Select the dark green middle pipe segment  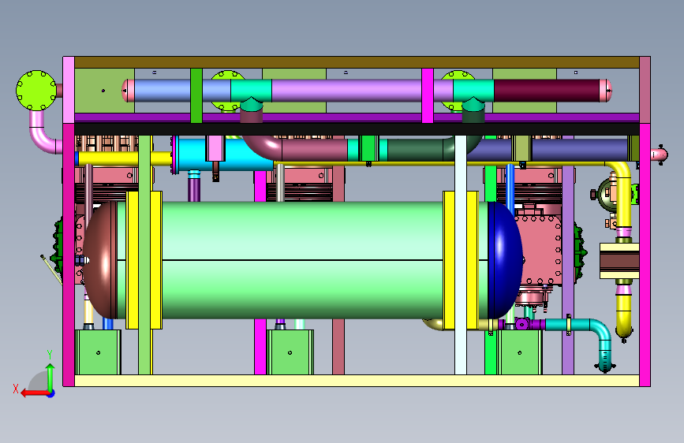pos(414,150)
